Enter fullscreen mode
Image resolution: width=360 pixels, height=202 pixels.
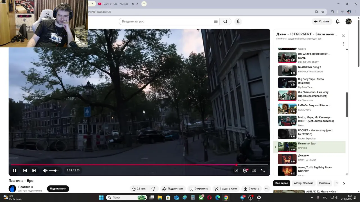click(263, 171)
